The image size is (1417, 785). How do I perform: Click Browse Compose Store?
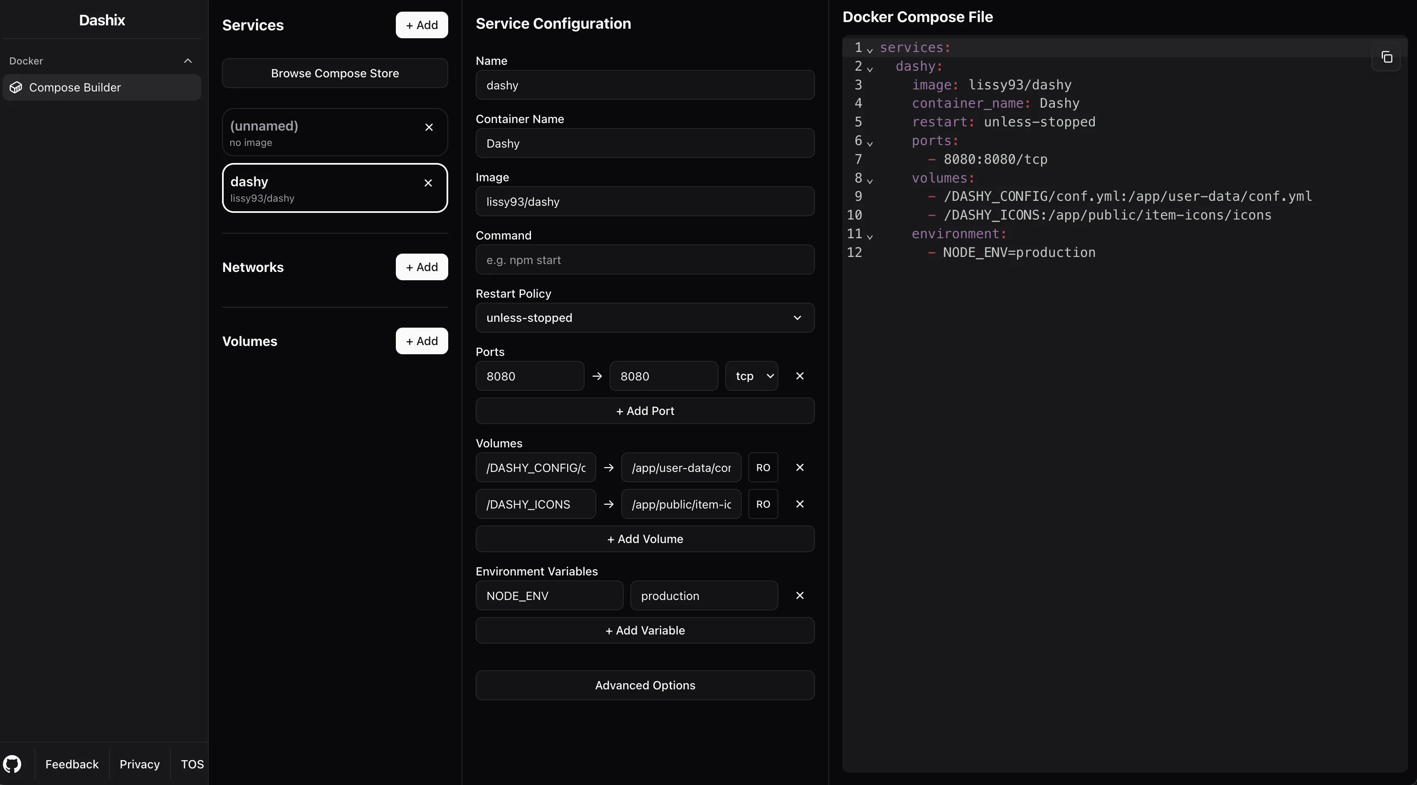tap(334, 73)
